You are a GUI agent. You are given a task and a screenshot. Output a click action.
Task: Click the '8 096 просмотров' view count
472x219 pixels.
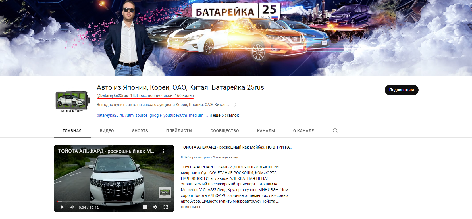195,157
